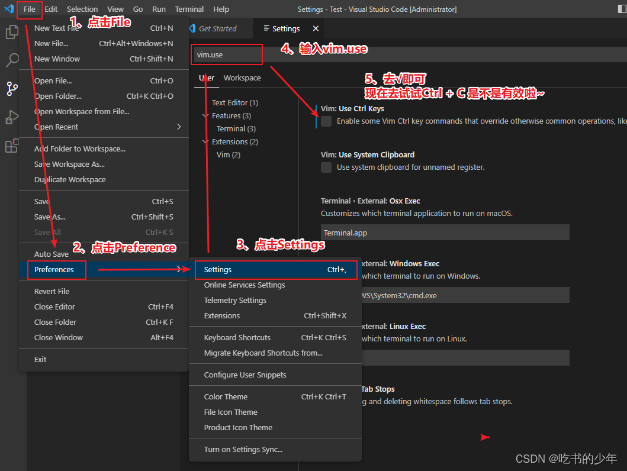Choose Exit menu item
This screenshot has height=471, width=627.
pyautogui.click(x=104, y=360)
